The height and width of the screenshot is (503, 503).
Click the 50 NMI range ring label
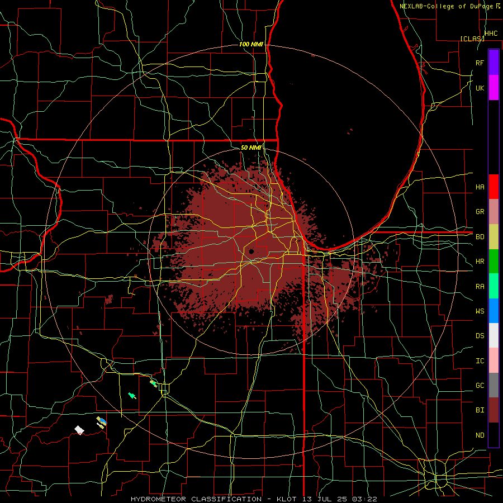click(x=251, y=148)
